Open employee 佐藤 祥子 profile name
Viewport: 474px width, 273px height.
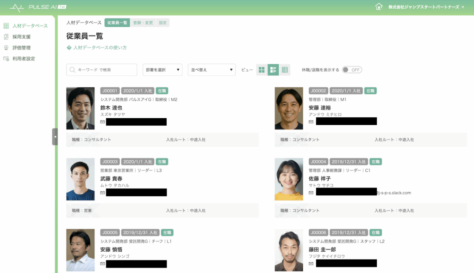pos(319,179)
